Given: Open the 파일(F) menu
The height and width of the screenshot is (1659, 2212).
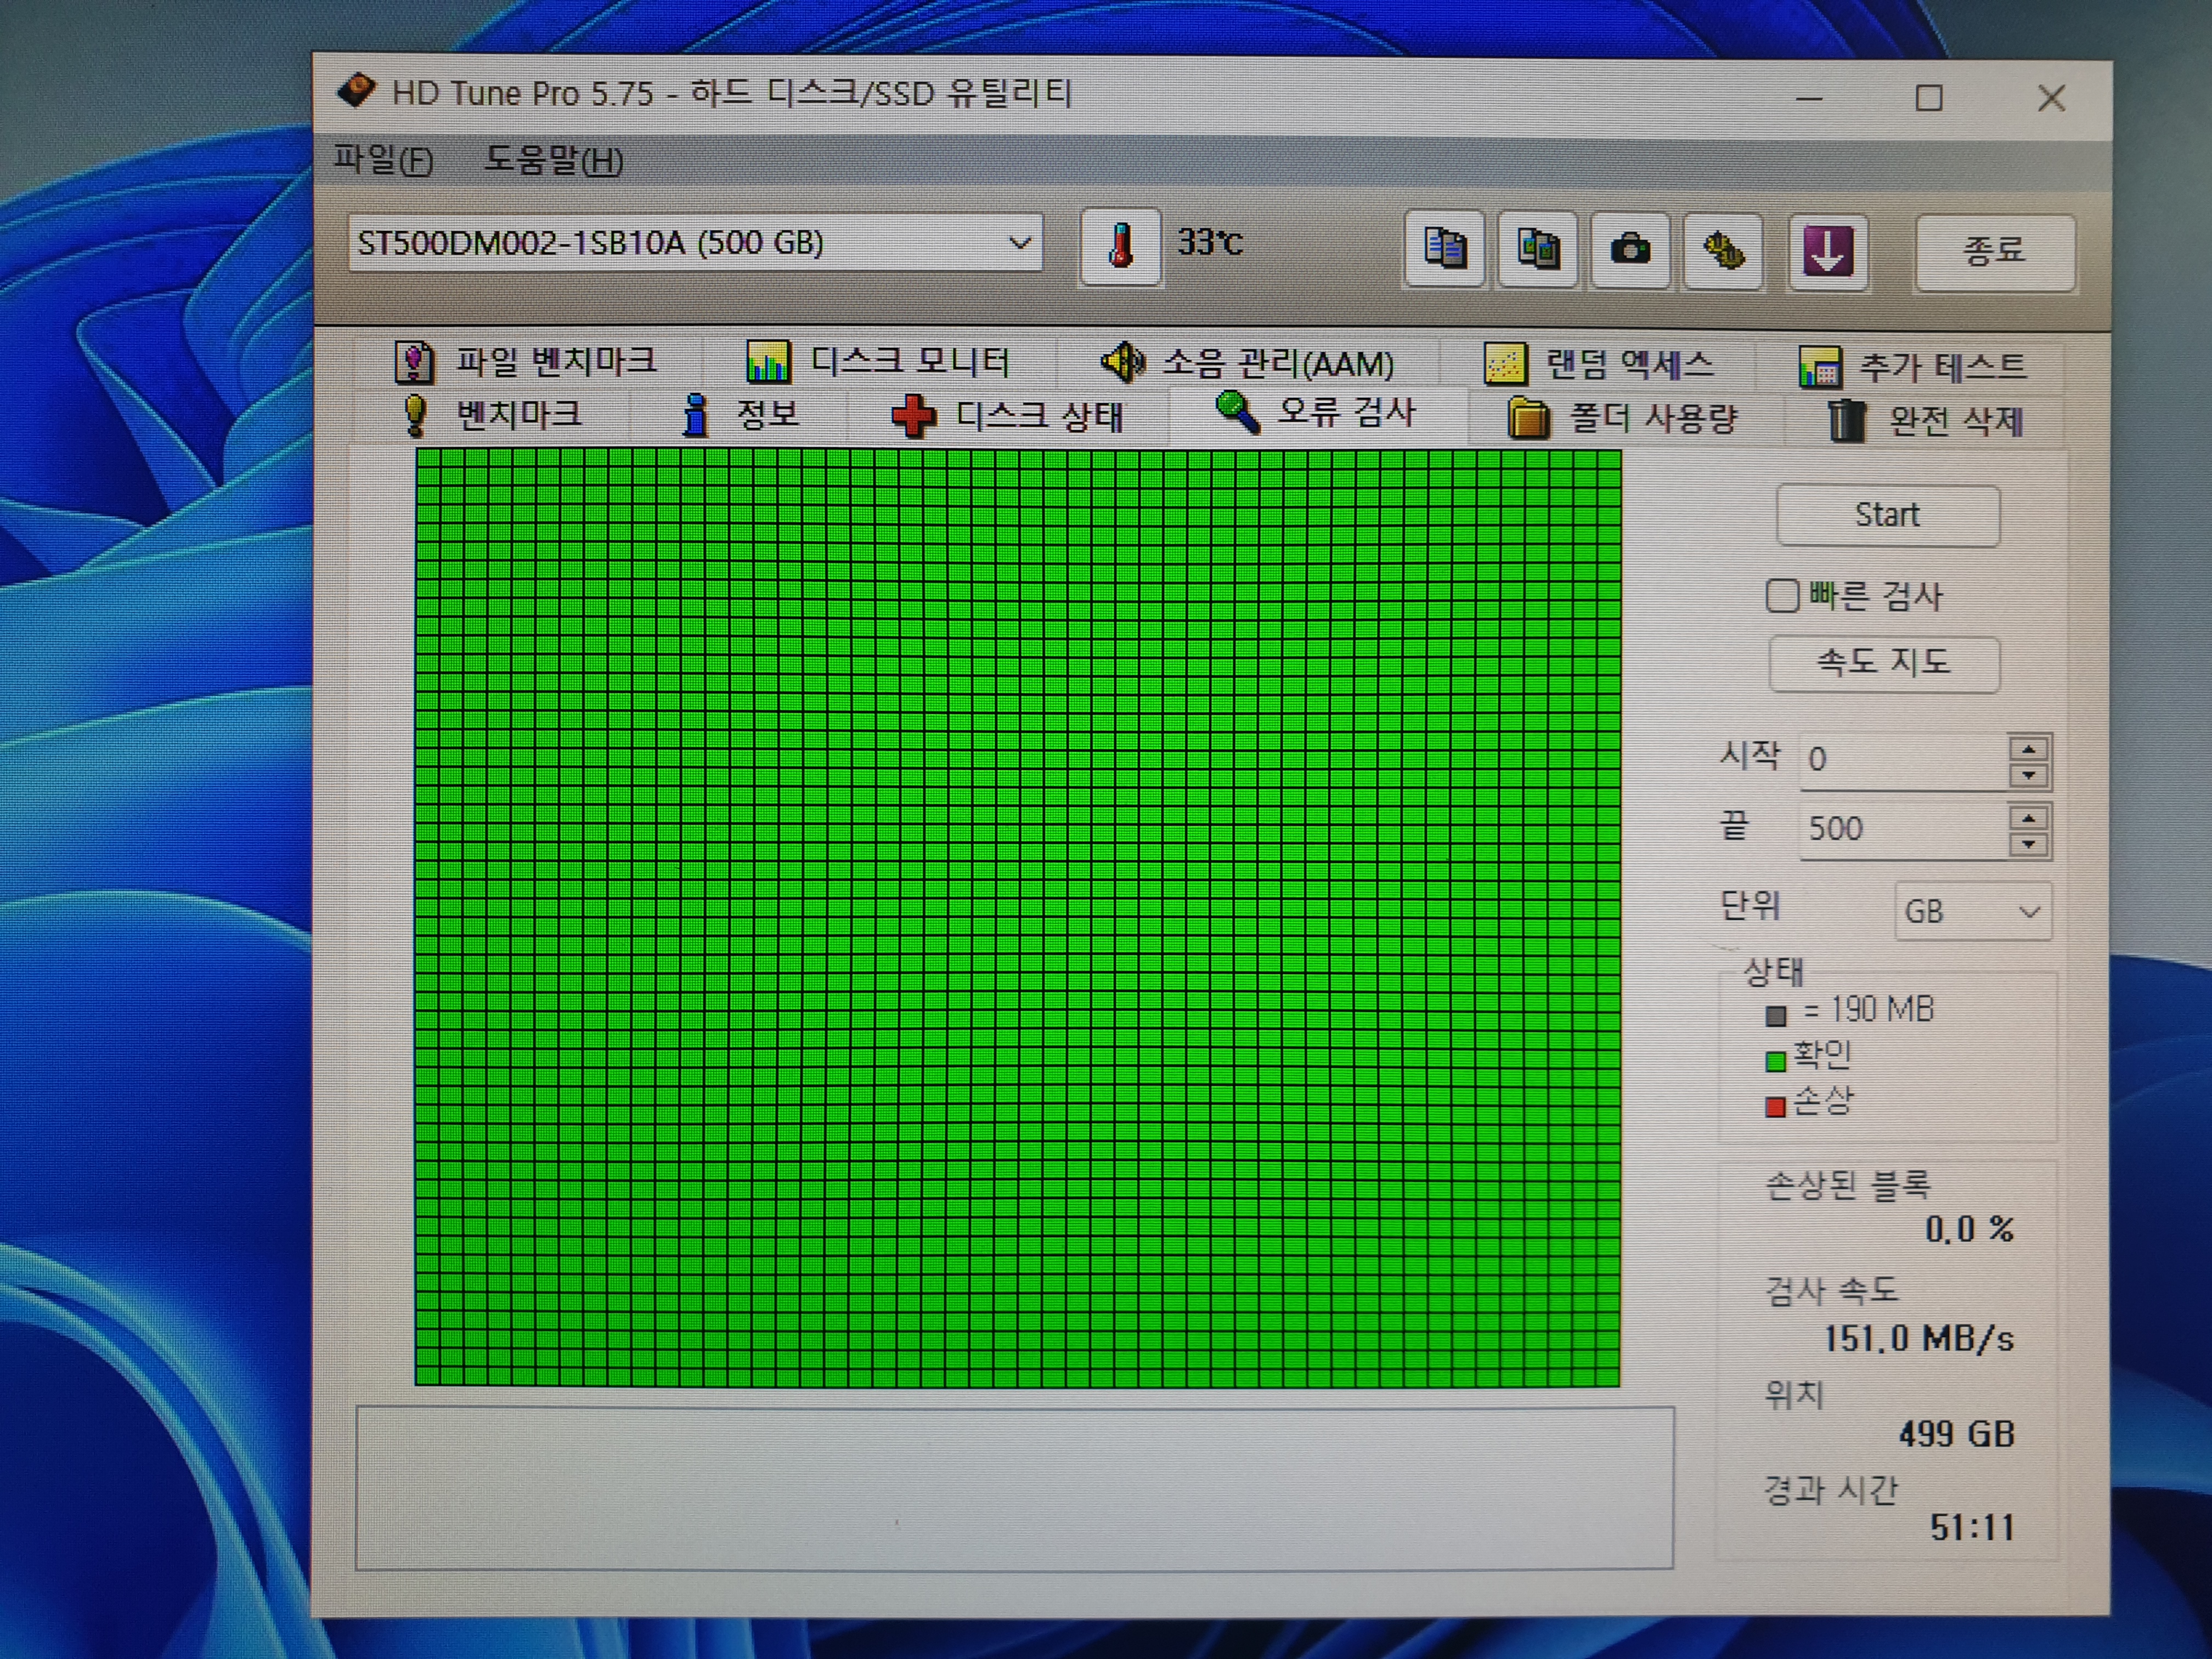Looking at the screenshot, I should pos(383,160).
